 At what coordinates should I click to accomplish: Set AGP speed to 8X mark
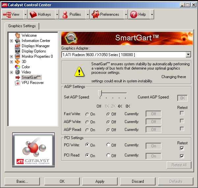coord(126,98)
